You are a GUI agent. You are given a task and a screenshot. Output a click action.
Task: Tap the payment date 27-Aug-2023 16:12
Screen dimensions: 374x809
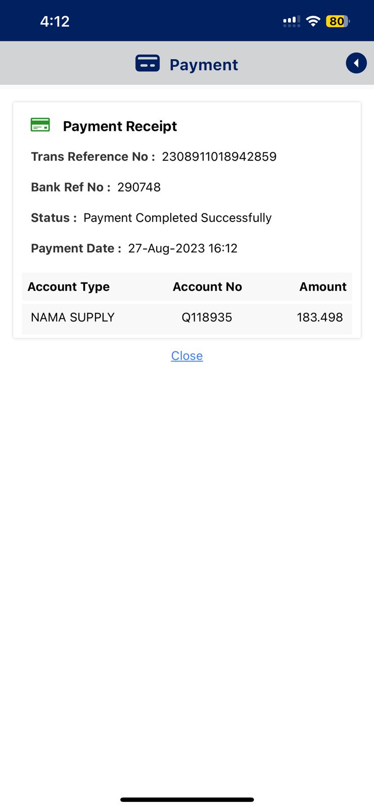(182, 248)
